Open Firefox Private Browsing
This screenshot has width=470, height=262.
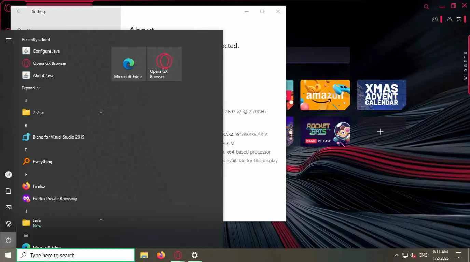tap(63, 198)
